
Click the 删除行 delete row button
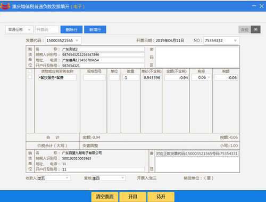coord(71,29)
